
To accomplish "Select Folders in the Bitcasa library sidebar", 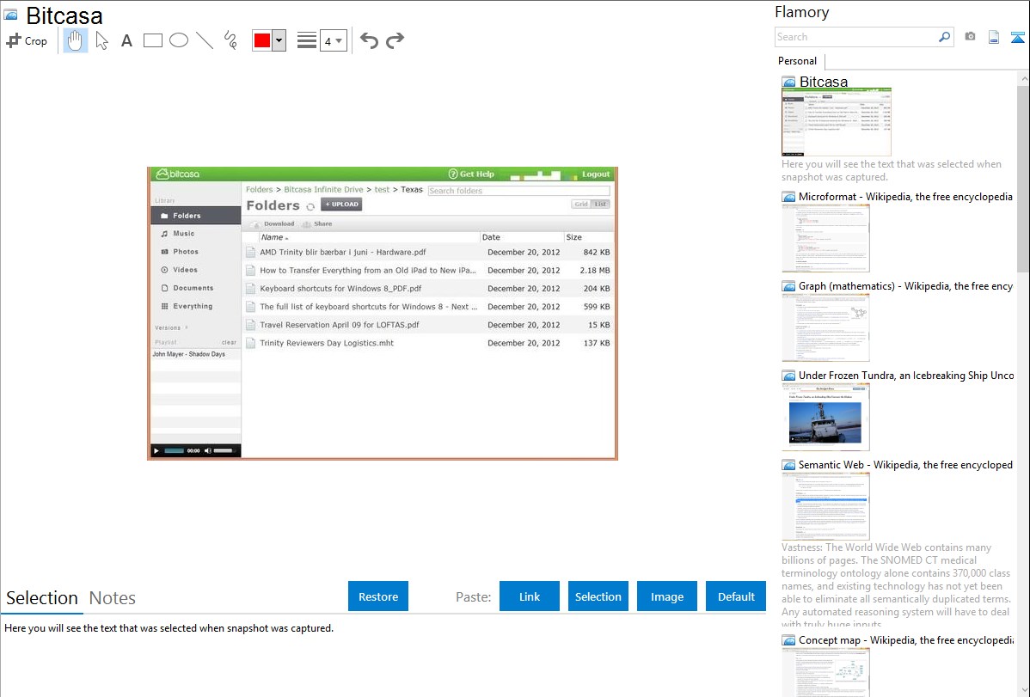I will tap(196, 216).
